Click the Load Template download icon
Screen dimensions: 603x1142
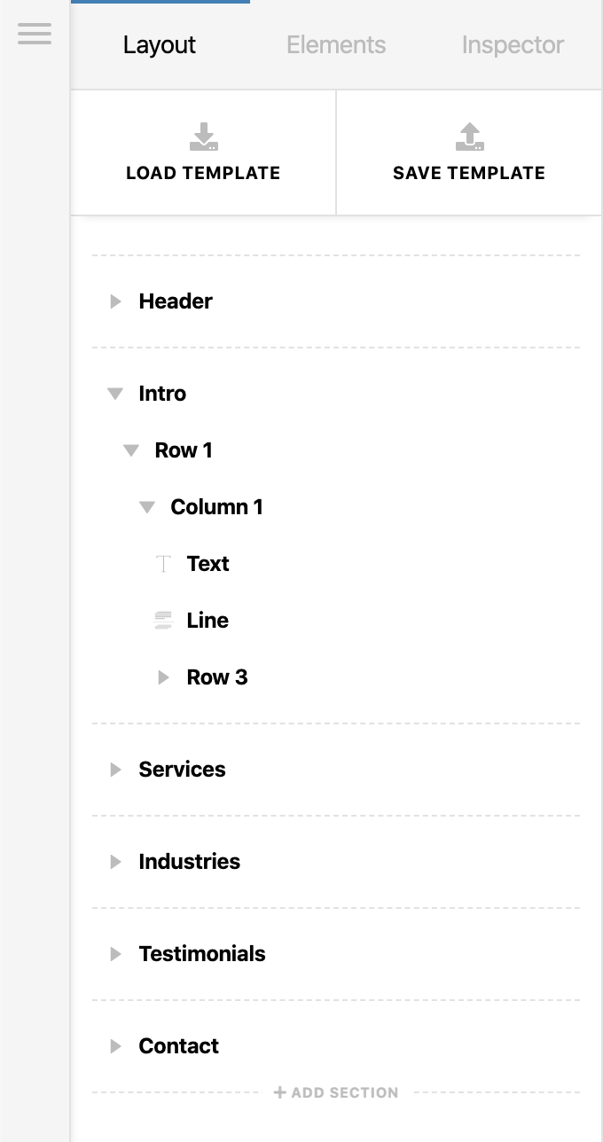pyautogui.click(x=204, y=137)
